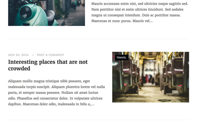This screenshot has height=131, width=197.
Task: Click the word crowded in the headline
Action: [19, 69]
